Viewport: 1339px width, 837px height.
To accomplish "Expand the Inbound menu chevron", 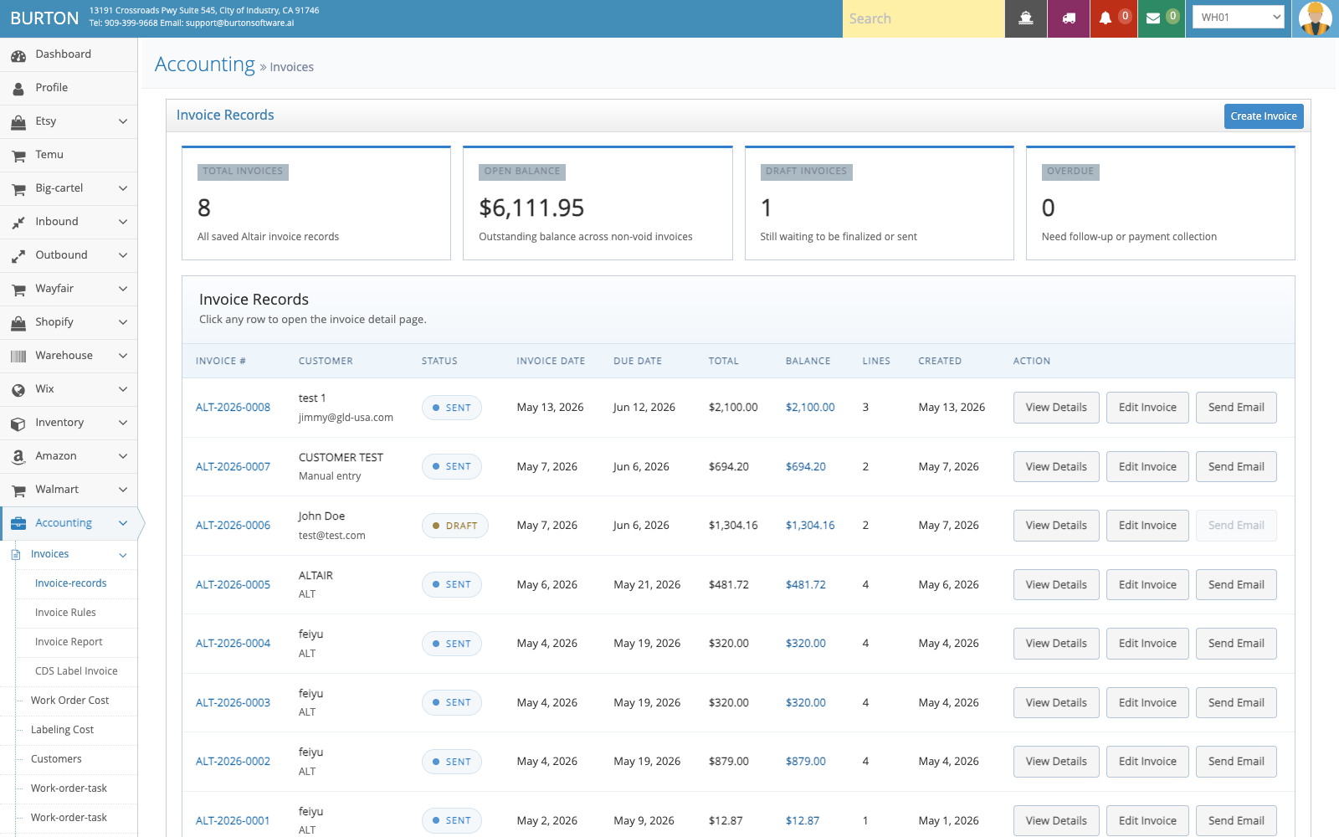I will 123,222.
